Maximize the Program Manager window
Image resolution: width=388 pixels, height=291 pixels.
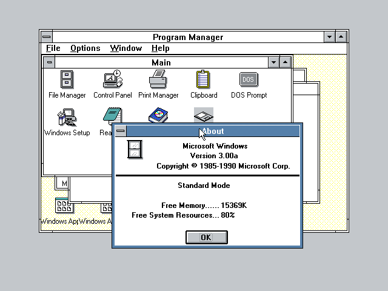coord(341,37)
